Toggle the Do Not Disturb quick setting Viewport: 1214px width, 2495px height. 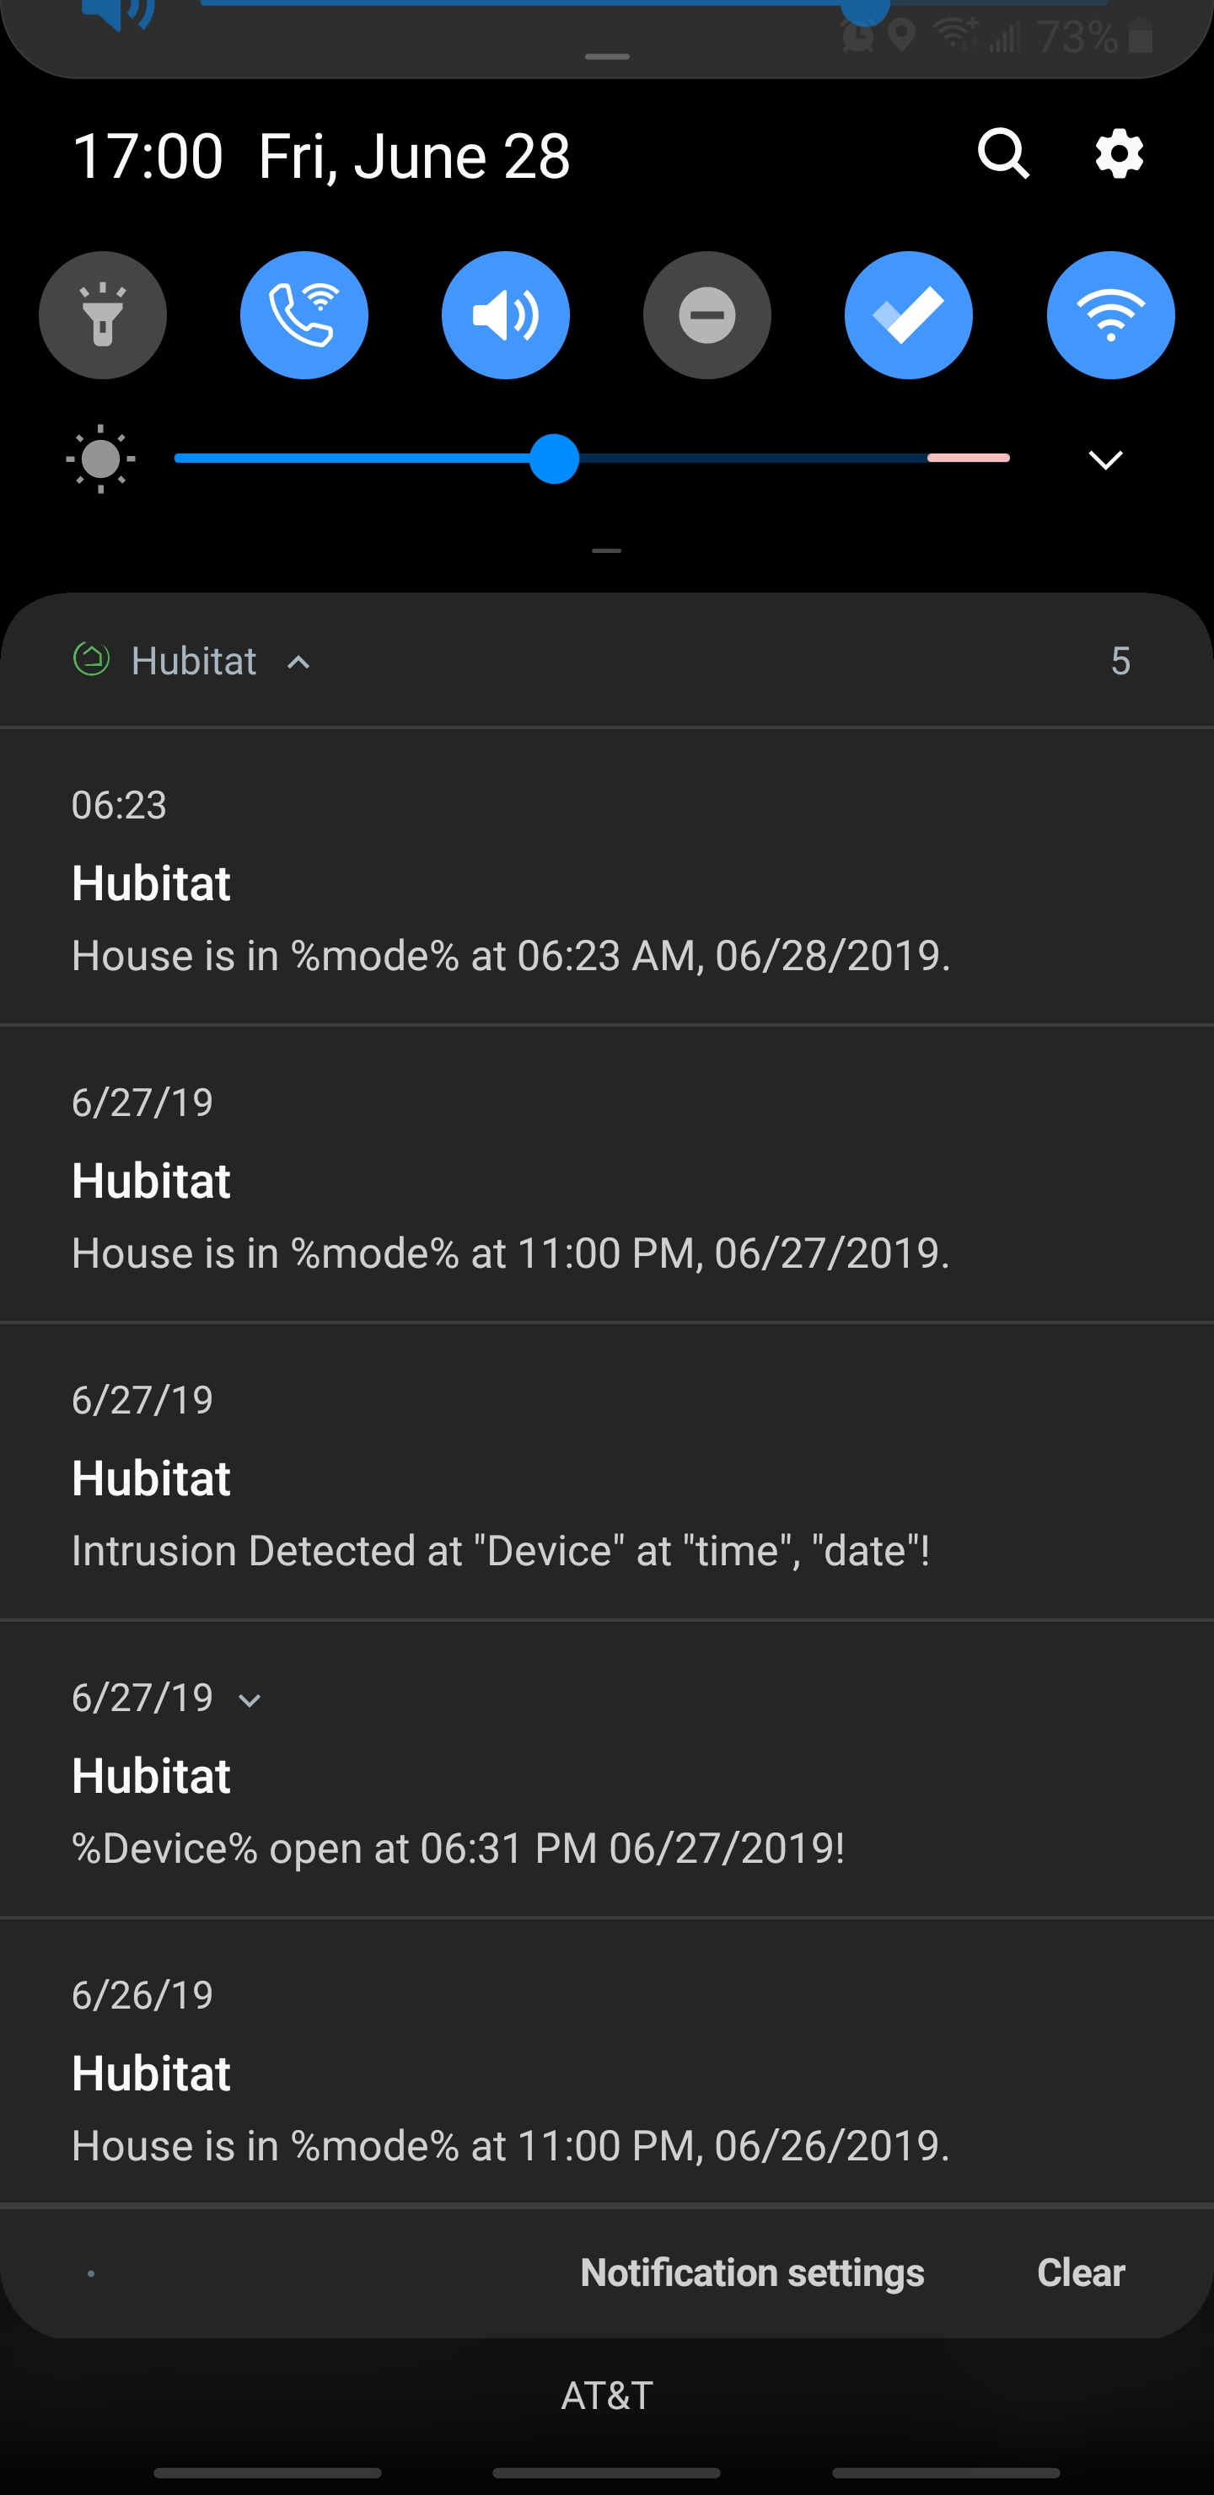coord(707,314)
